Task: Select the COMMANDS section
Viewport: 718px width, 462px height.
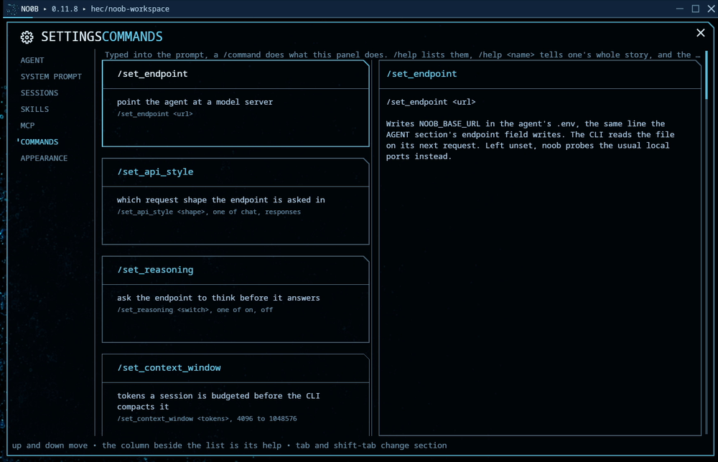Action: pyautogui.click(x=39, y=142)
